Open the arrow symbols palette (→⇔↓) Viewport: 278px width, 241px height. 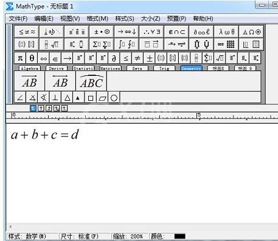[x=127, y=32]
